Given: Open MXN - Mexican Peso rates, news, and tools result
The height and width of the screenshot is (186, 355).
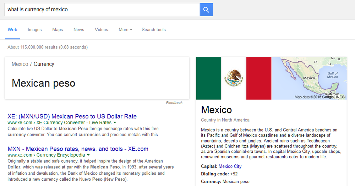Looking at the screenshot, I should coord(78,149).
